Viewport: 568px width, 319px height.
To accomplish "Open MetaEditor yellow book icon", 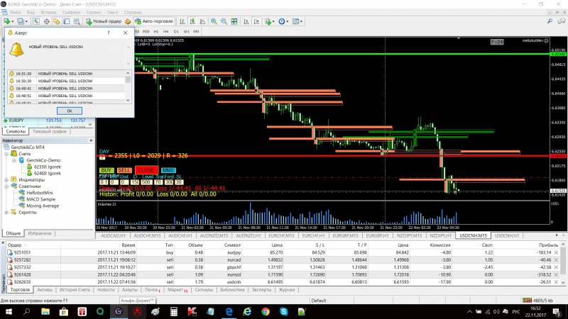I will point(128,22).
